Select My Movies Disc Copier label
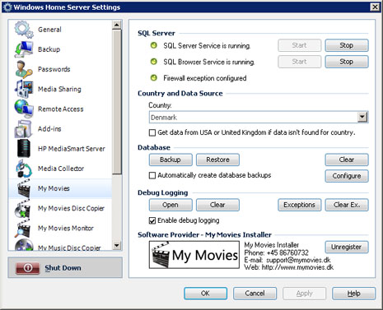The height and width of the screenshot is (310, 383). tap(71, 208)
